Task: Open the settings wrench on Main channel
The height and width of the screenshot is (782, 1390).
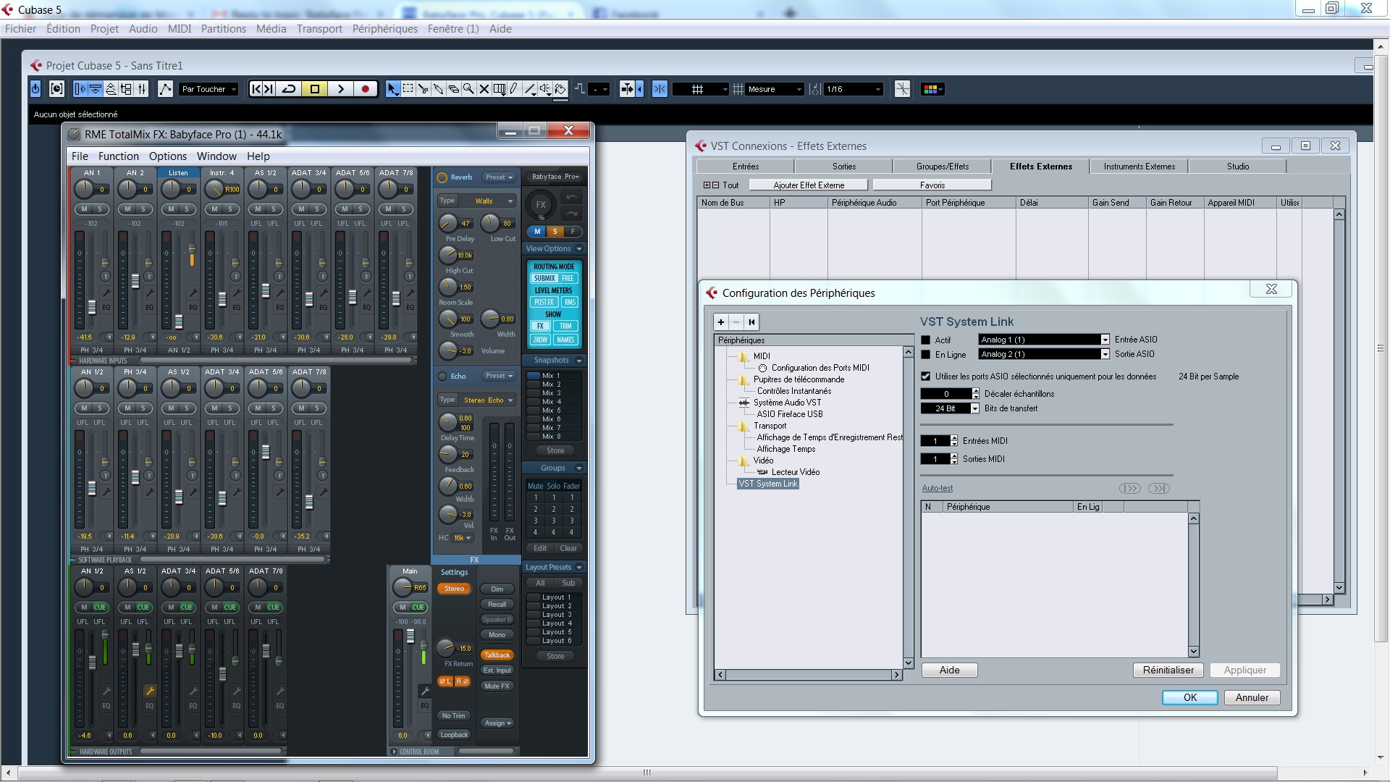Action: tap(425, 691)
